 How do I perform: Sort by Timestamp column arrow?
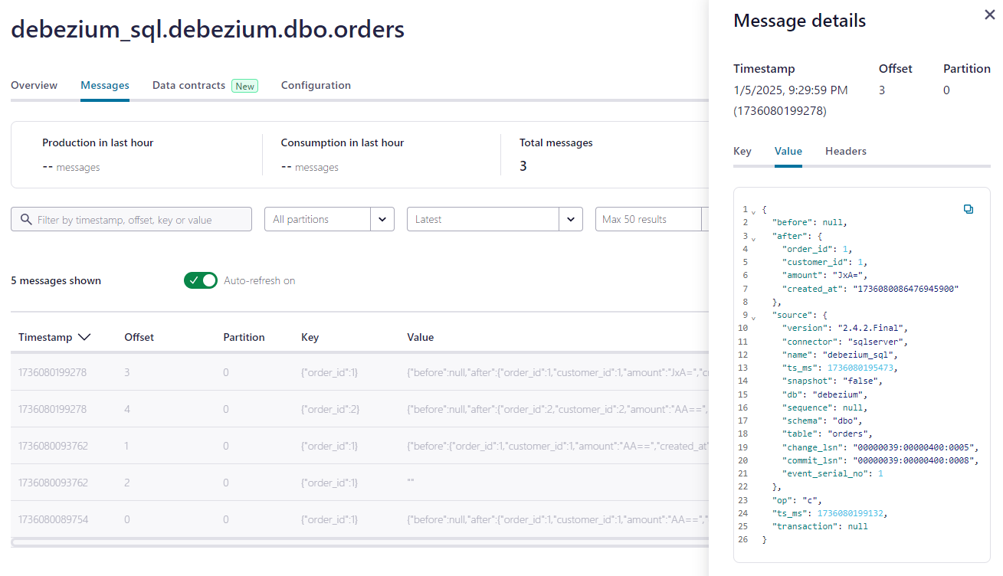coord(84,337)
